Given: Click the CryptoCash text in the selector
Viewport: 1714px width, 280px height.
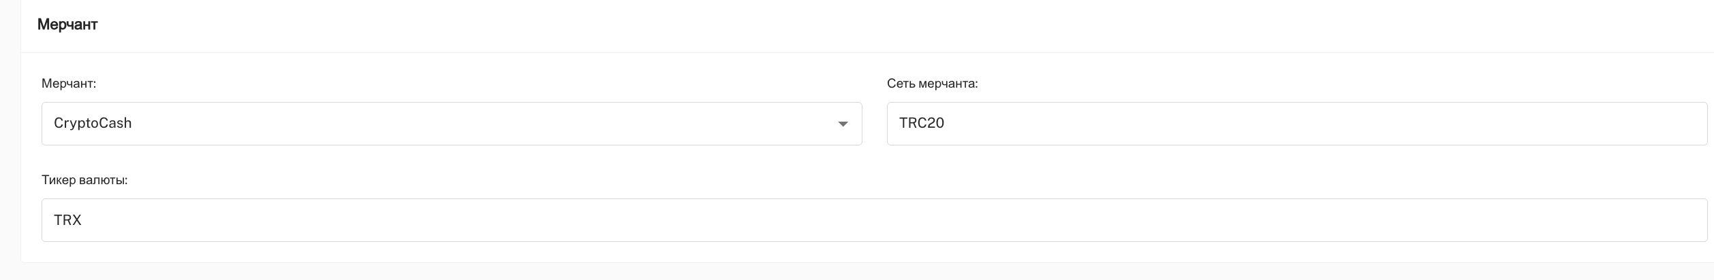Looking at the screenshot, I should [x=93, y=123].
